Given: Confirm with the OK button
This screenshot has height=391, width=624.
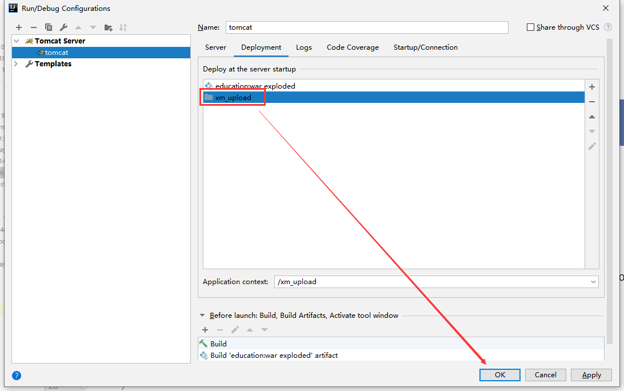Looking at the screenshot, I should point(499,375).
